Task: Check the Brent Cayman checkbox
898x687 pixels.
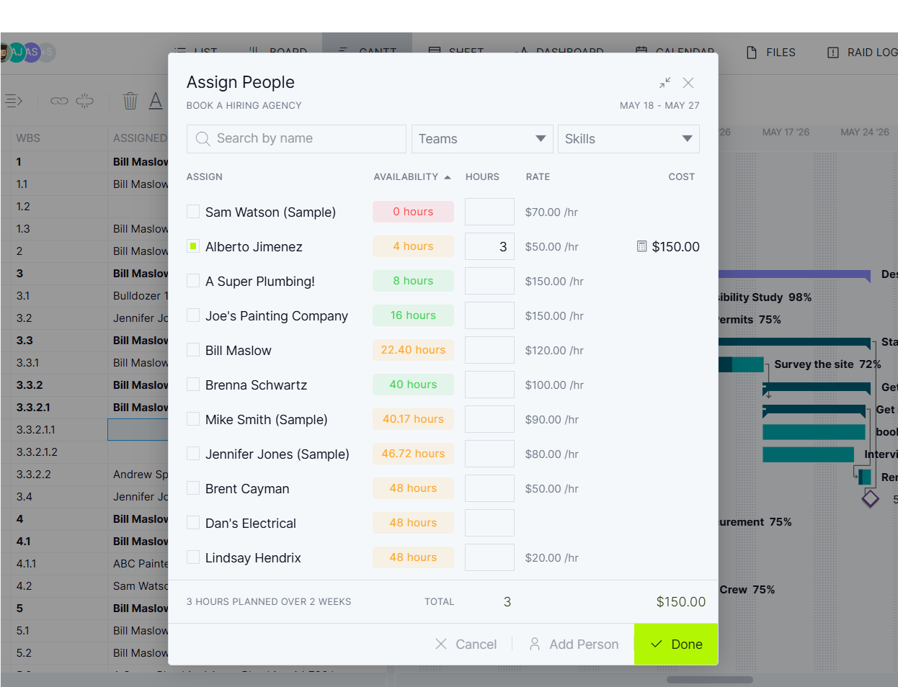Action: [x=193, y=488]
